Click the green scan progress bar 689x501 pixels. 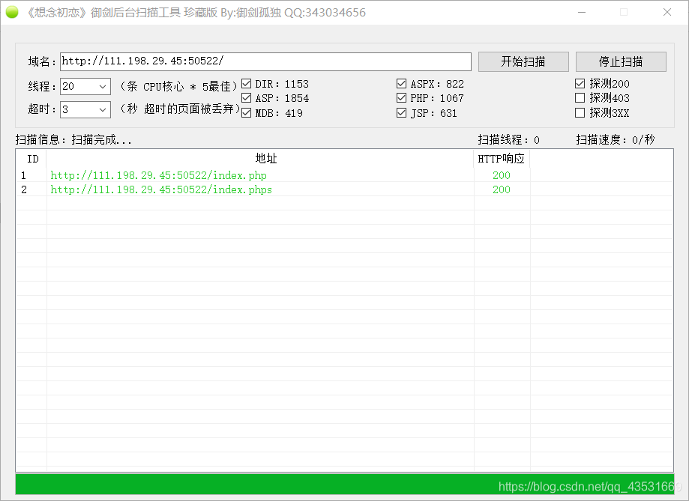345,485
